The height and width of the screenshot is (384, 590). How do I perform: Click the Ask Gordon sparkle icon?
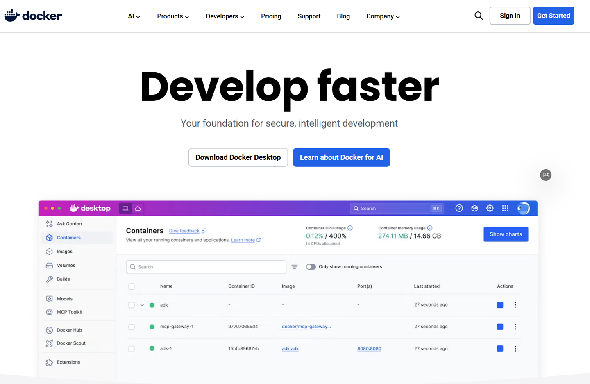pyautogui.click(x=49, y=224)
